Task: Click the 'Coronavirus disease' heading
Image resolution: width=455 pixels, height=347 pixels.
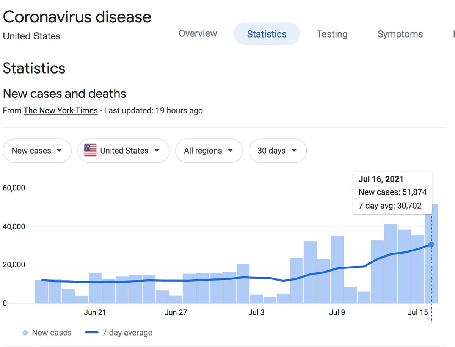Action: pos(77,17)
